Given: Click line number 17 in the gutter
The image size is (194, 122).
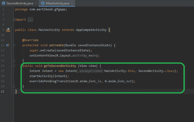Looking at the screenshot, I should click(2, 71).
